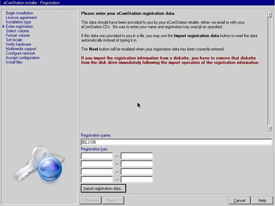Select Installation type step
Screen dimensions: 275x206
click(x=19, y=22)
